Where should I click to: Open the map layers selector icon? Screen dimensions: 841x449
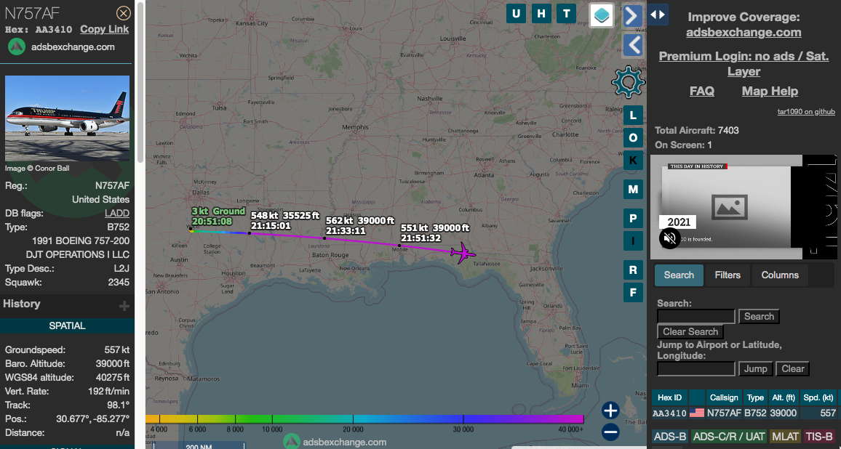601,15
